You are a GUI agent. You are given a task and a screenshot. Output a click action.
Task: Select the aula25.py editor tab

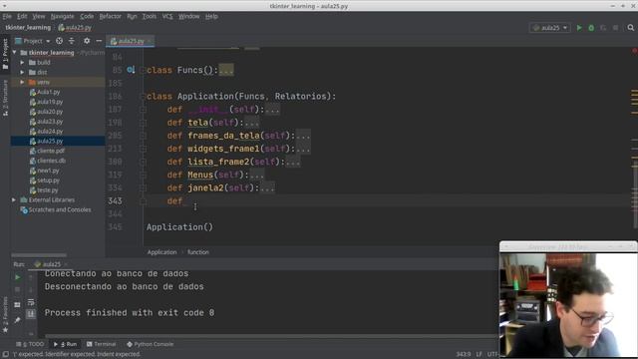(x=131, y=41)
